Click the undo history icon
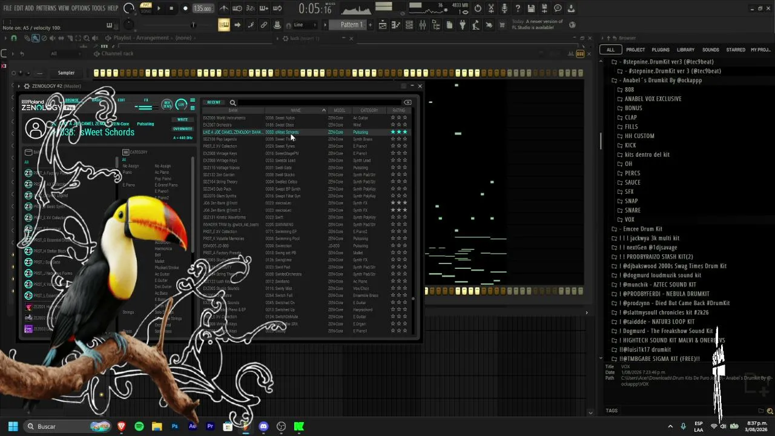 pos(478,8)
